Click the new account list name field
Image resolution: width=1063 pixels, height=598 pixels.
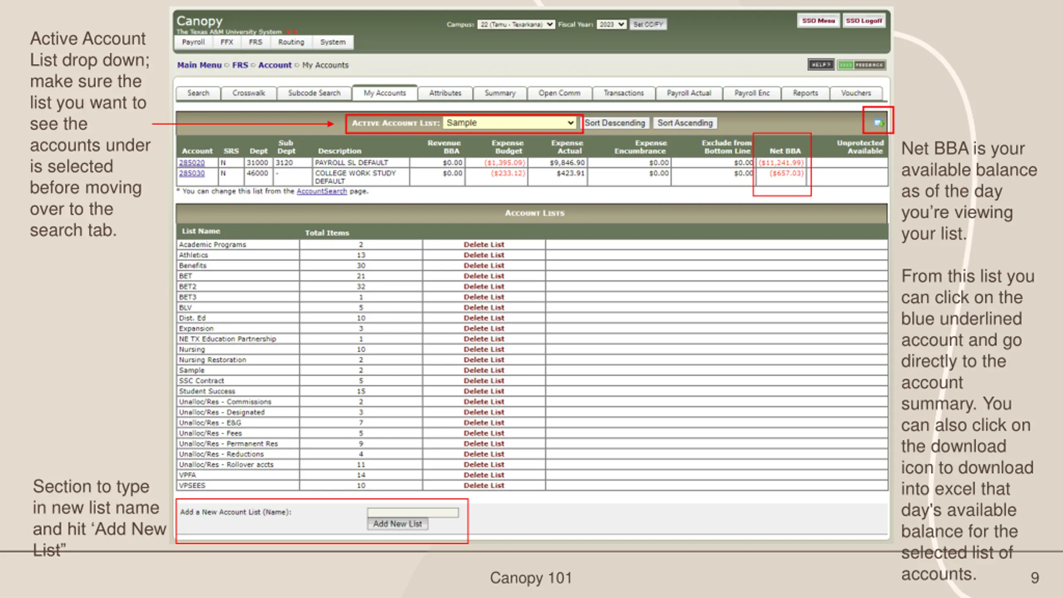(x=413, y=512)
